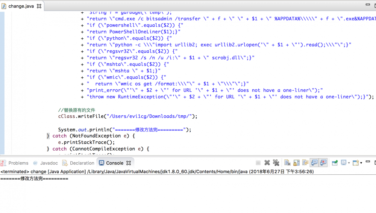Open the Display Selected Console dropdown arrow
Viewport: 376px width, 213px height.
[x=349, y=163]
